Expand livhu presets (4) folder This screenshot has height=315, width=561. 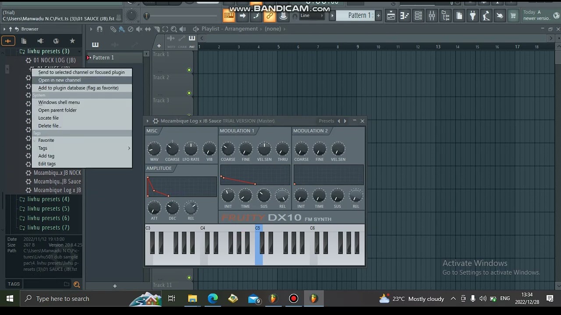click(48, 199)
